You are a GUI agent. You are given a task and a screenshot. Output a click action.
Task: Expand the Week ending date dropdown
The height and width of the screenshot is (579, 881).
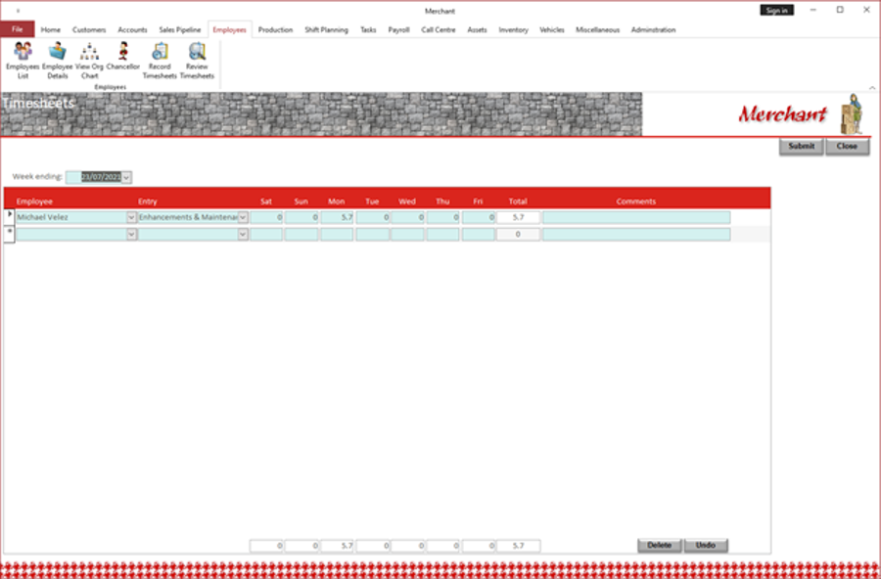coord(126,177)
